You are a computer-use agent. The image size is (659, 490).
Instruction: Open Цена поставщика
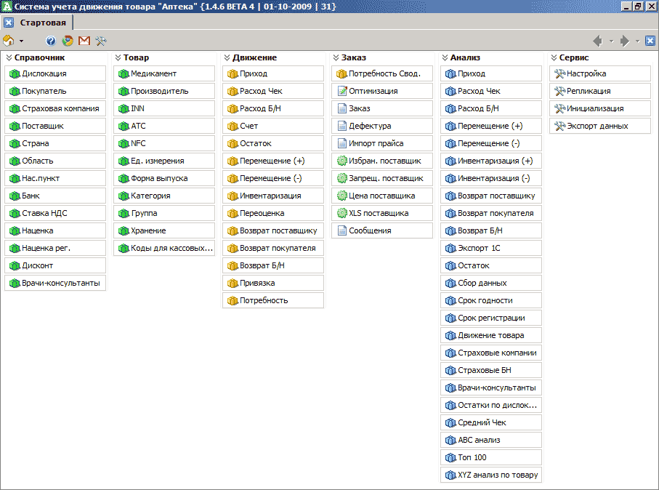(x=382, y=196)
